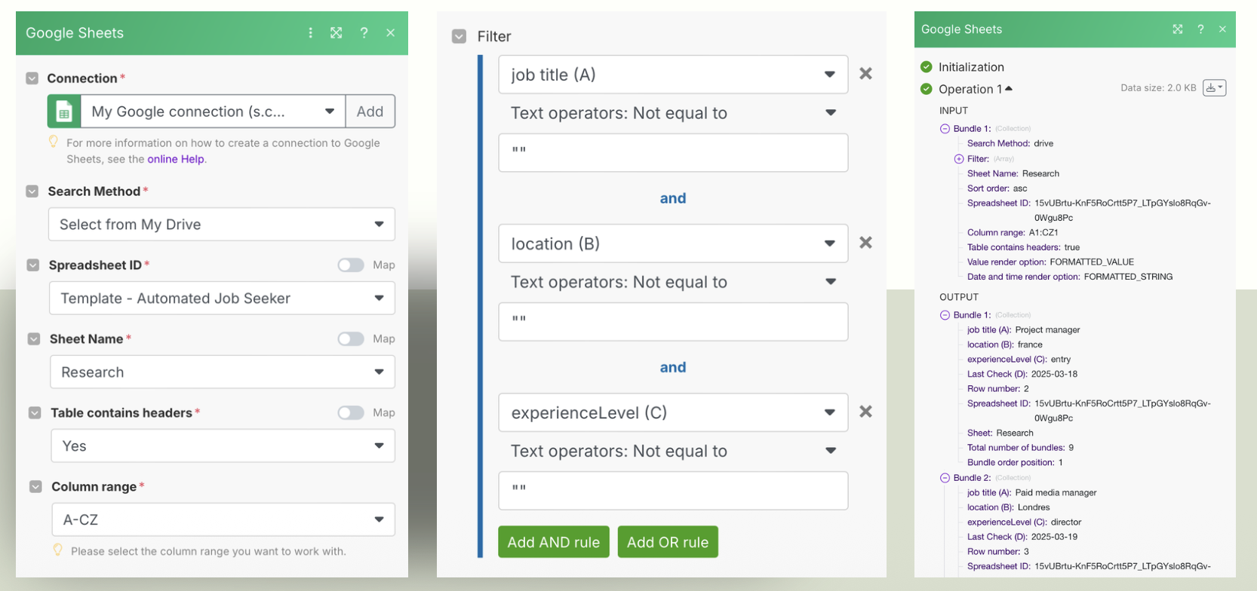Open the job title (A) field selector
This screenshot has width=1257, height=591.
point(673,74)
